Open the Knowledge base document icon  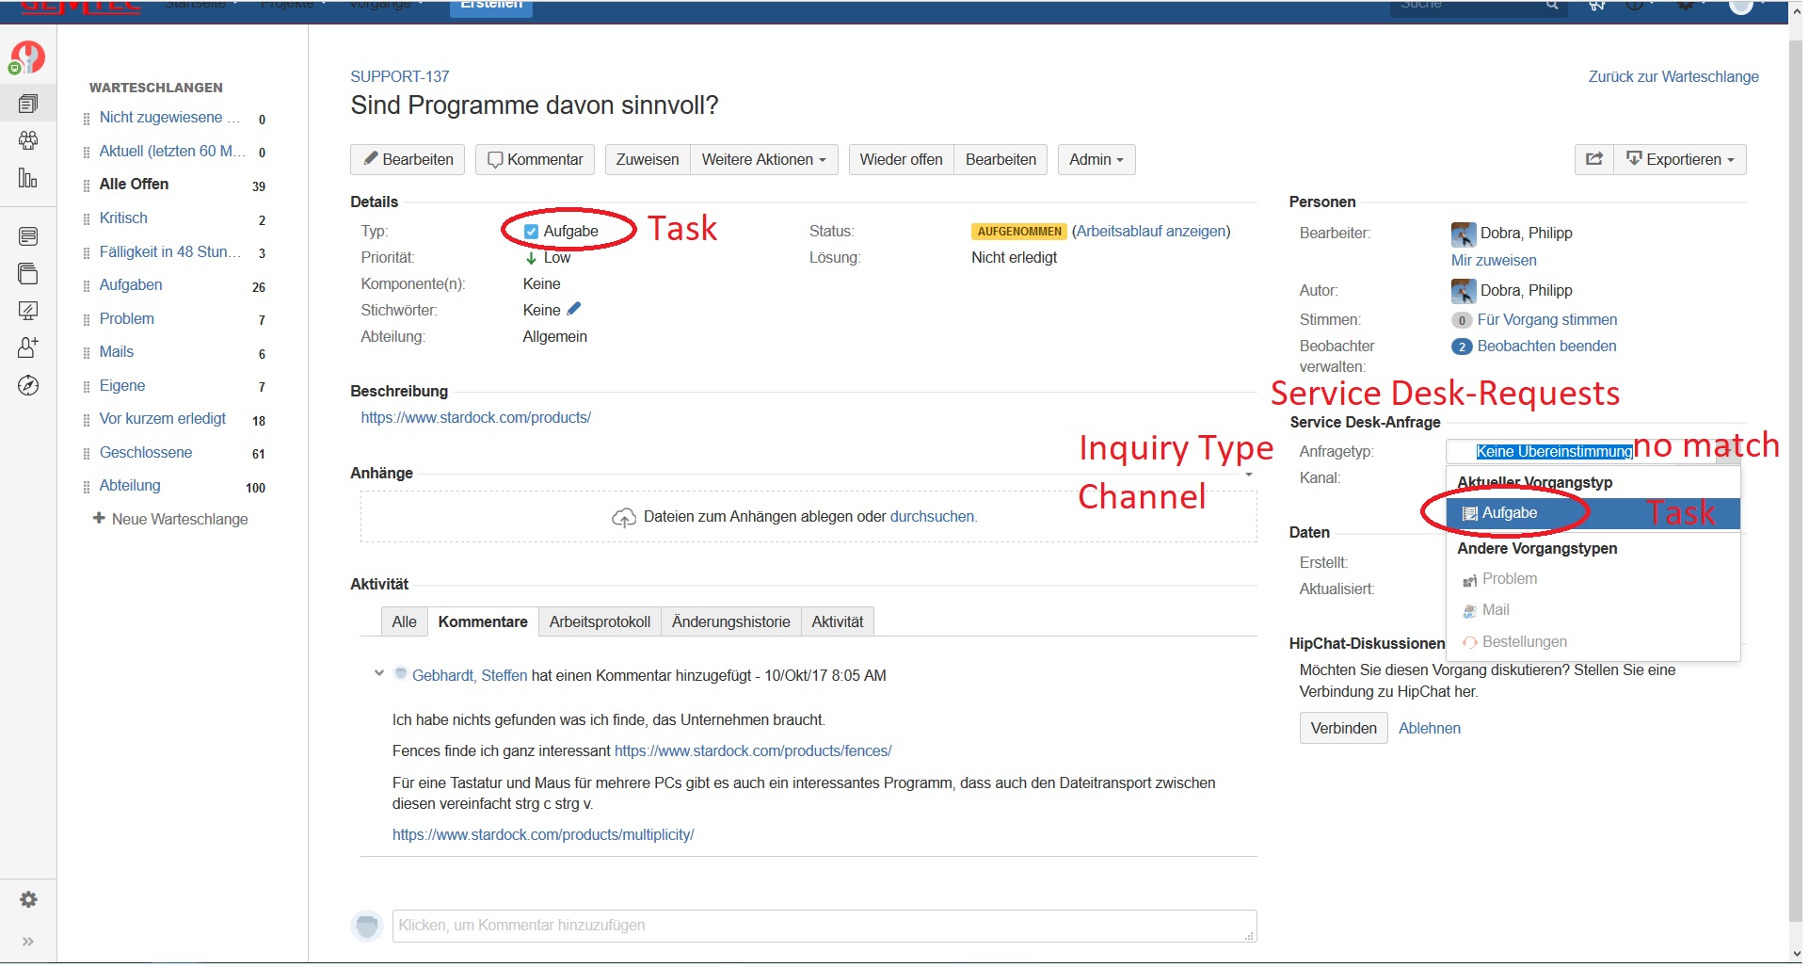point(28,236)
